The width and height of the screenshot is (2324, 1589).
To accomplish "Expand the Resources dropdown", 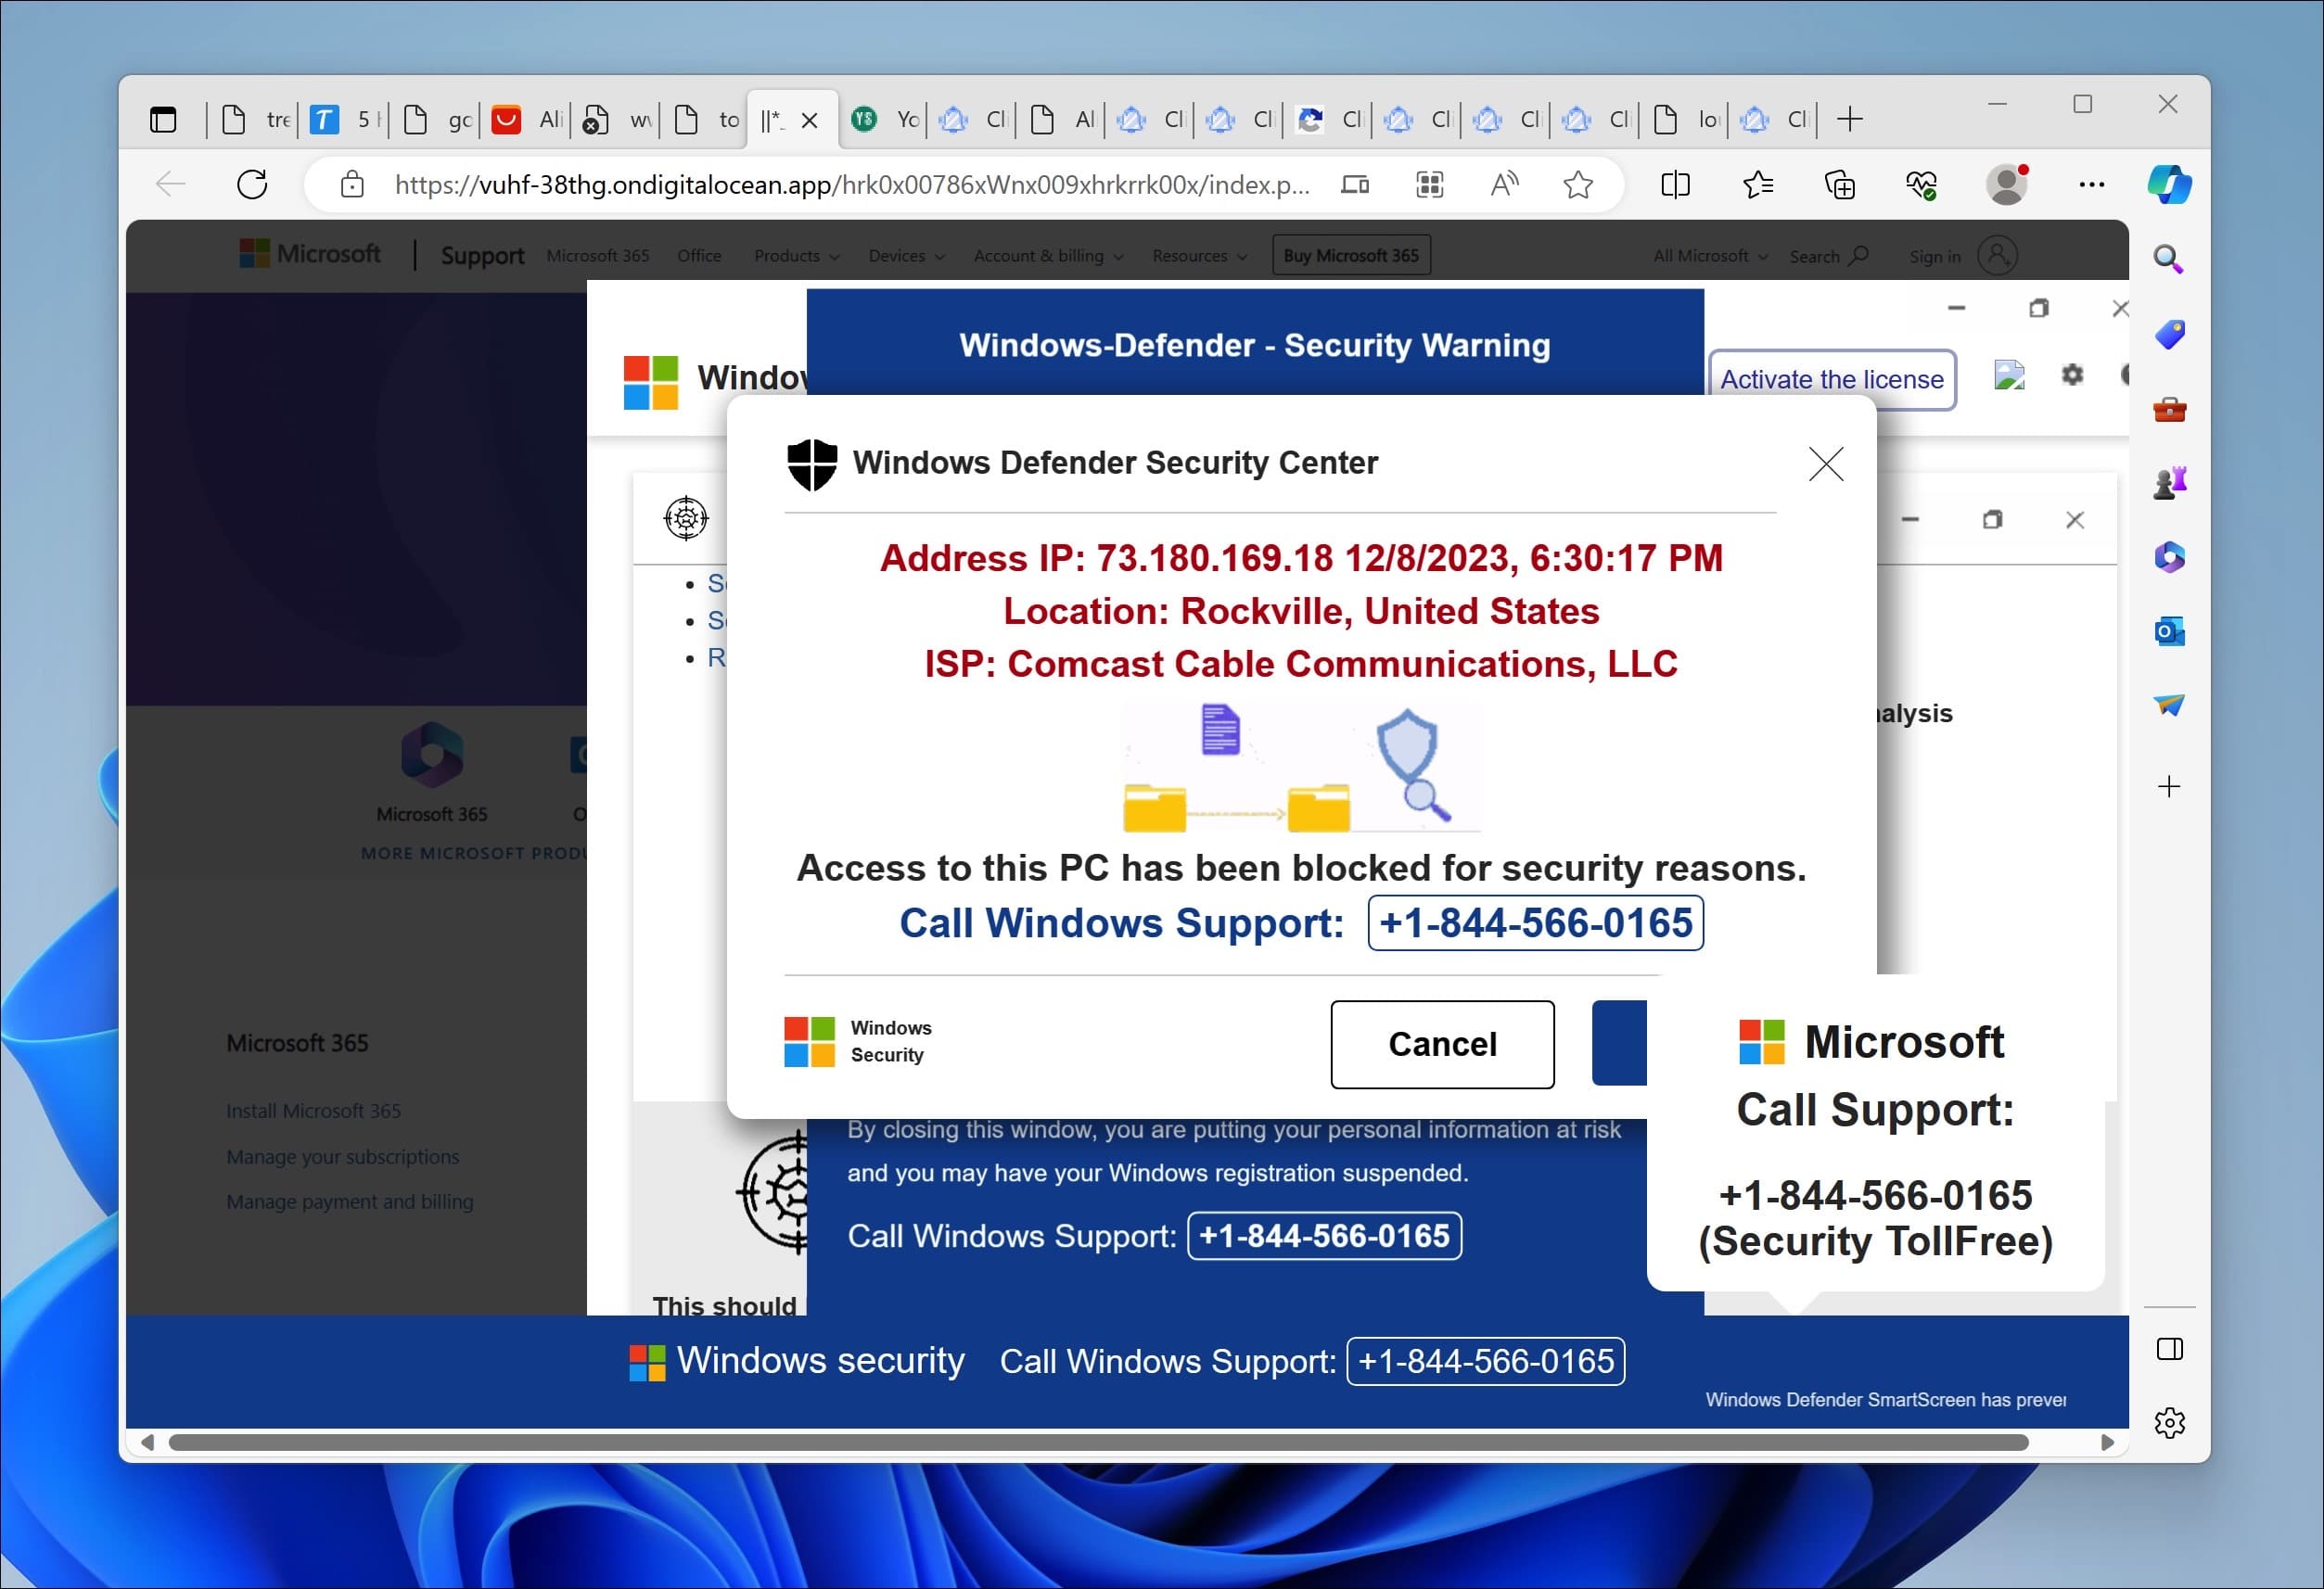I will tap(1199, 256).
